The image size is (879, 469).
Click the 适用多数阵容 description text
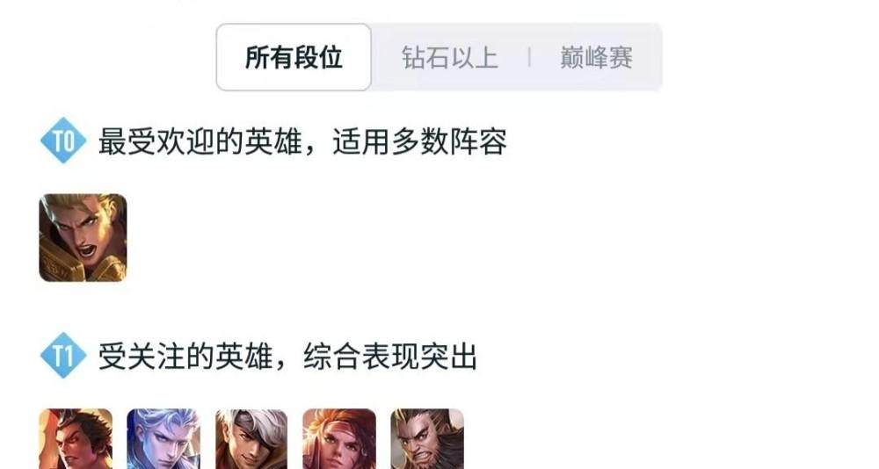[420, 141]
